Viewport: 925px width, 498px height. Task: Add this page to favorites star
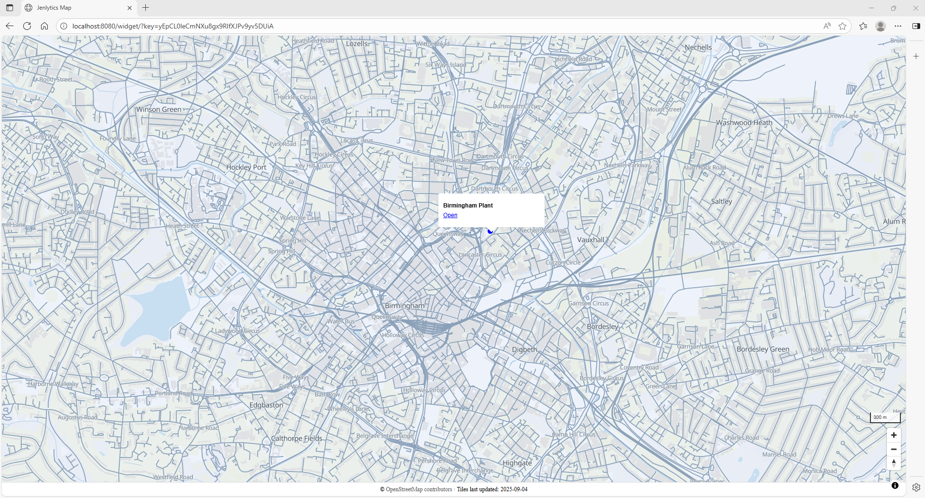pos(842,26)
